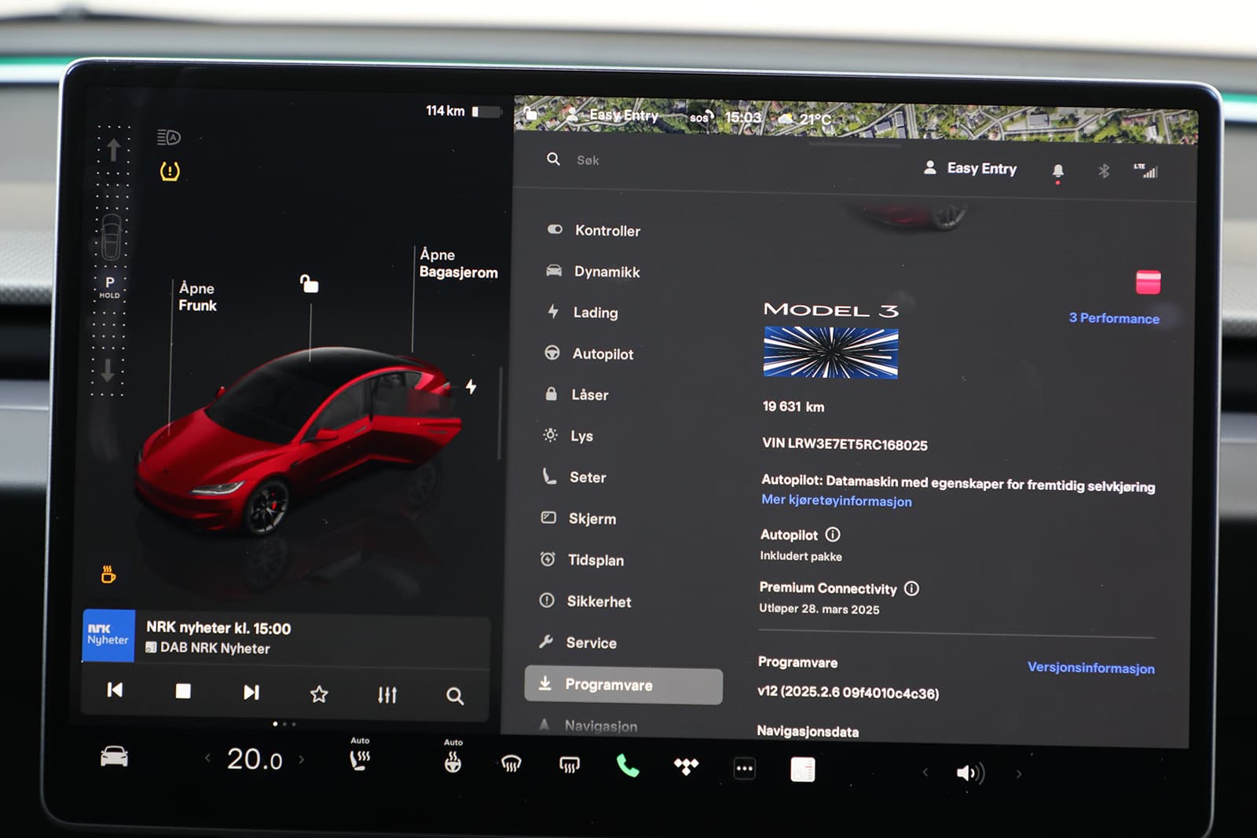This screenshot has height=838, width=1257.
Task: Tap the 20.0 temperature setting
Action: tap(255, 759)
